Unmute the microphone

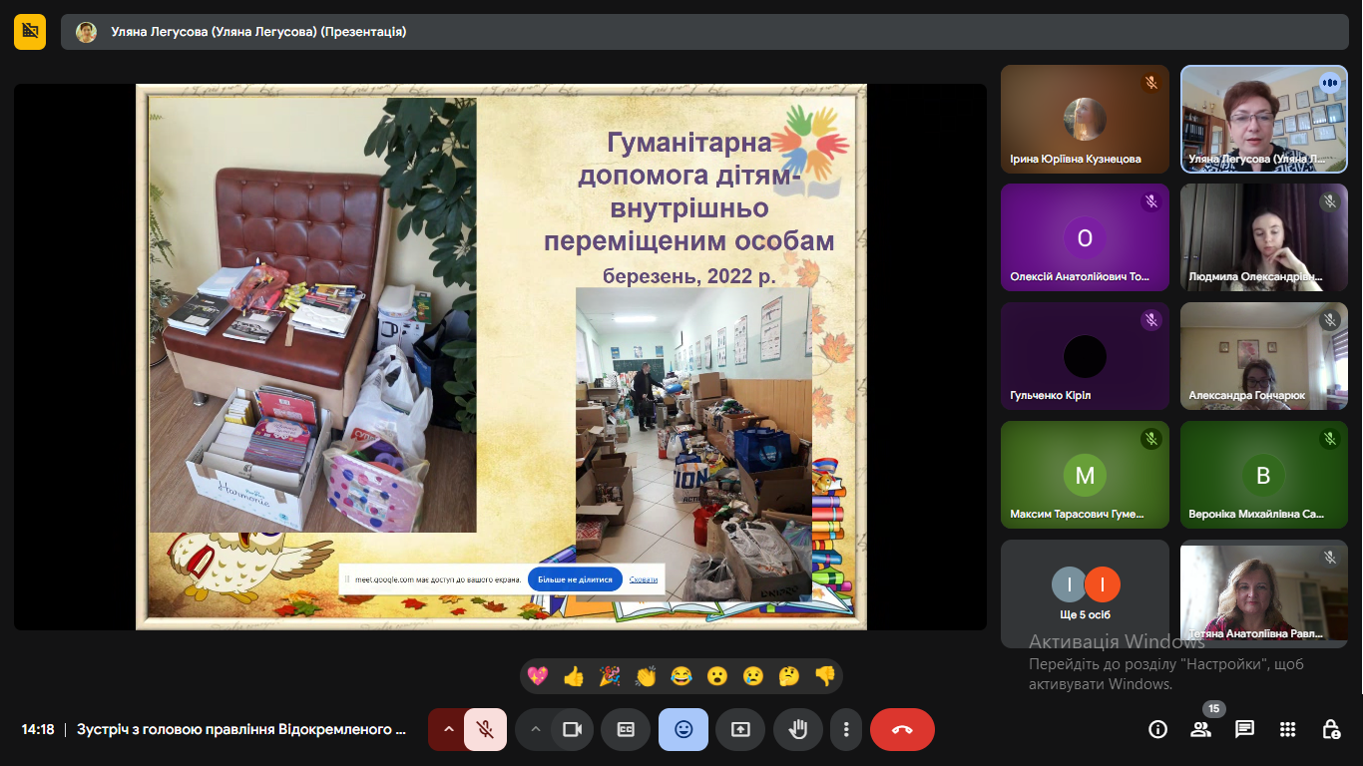tap(485, 729)
